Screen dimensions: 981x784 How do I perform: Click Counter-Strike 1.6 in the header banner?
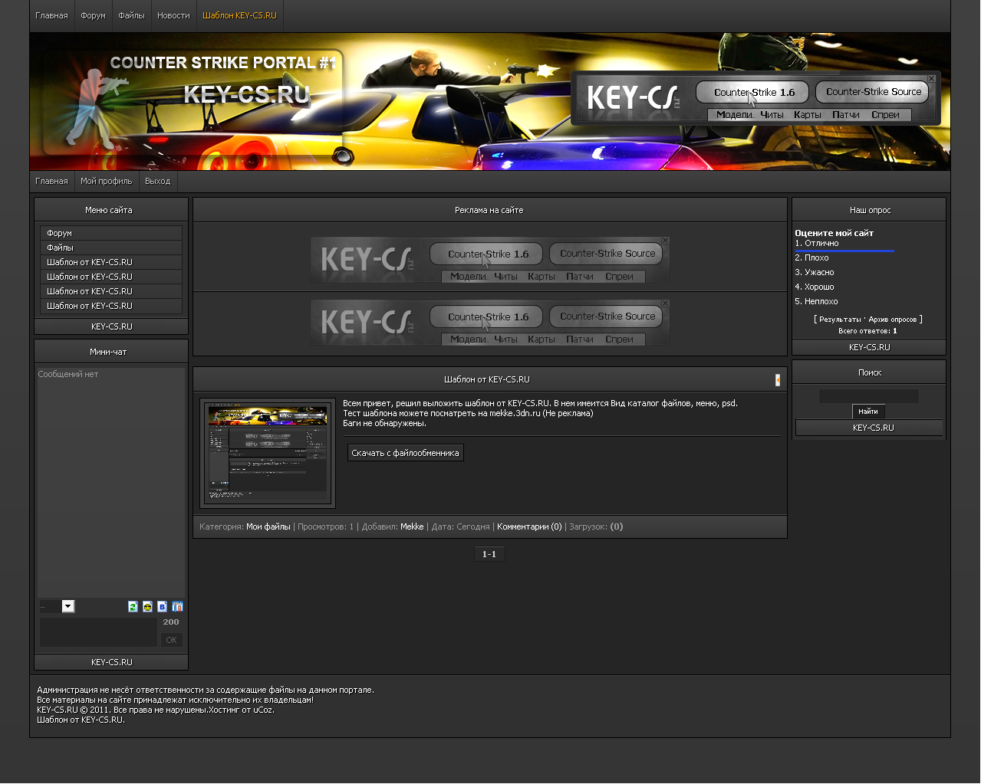tap(752, 92)
